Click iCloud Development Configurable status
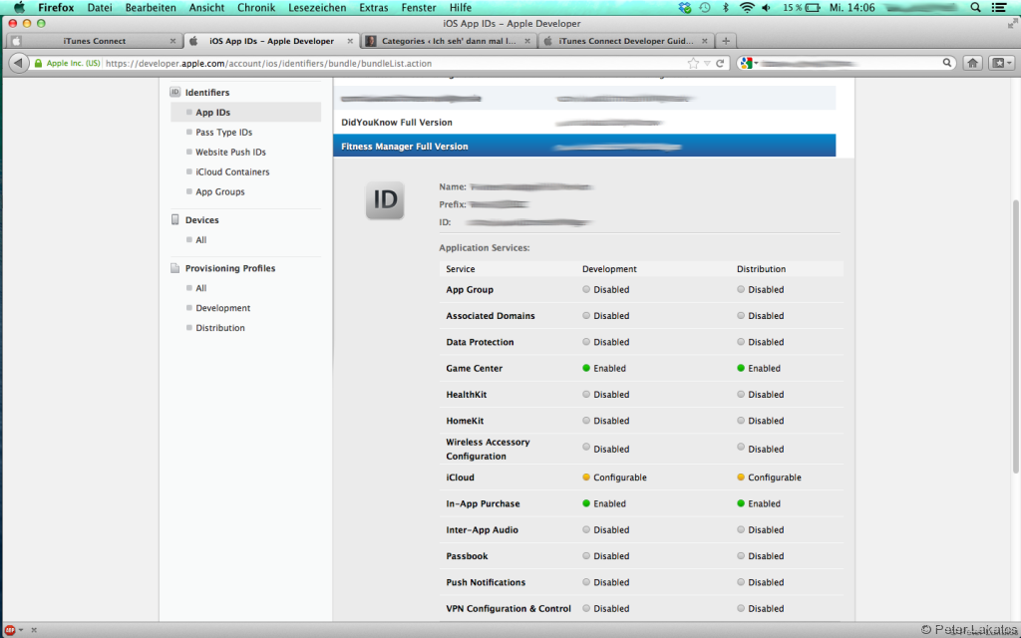This screenshot has height=638, width=1021. 614,478
